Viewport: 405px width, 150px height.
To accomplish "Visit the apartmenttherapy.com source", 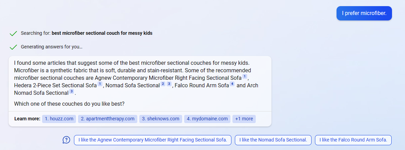I will point(107,119).
